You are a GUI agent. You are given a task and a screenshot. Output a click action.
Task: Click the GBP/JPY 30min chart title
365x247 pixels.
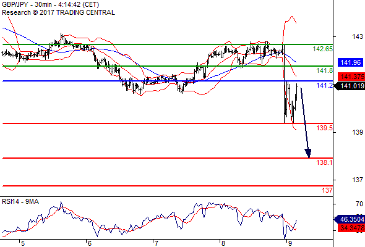[x=50, y=4]
